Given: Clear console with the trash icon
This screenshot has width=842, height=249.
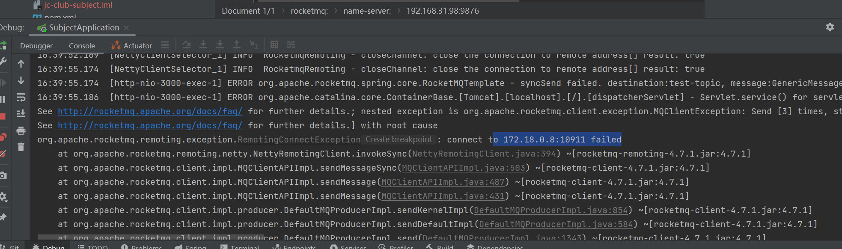Looking at the screenshot, I should tap(21, 147).
